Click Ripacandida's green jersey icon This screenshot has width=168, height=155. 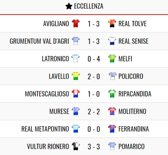(112, 94)
